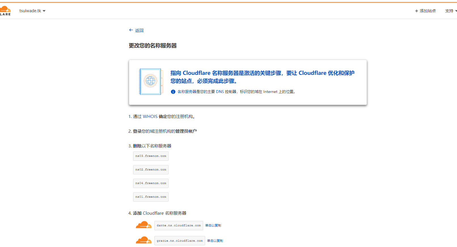Click the blue 指向 Cloudflare 名称服务器 headline
The height and width of the screenshot is (247, 457).
point(262,77)
